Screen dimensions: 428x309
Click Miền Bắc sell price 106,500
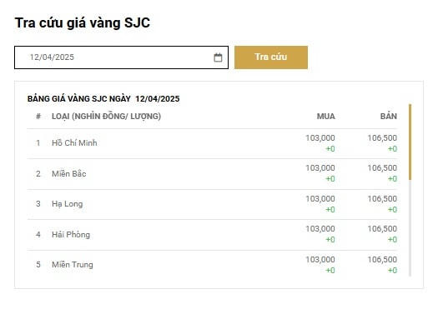coord(382,167)
